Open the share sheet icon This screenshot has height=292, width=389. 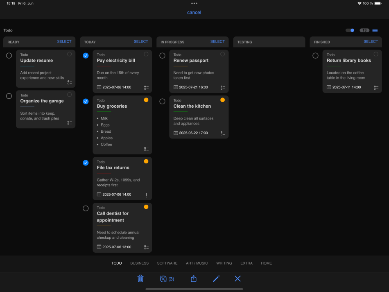point(194,279)
